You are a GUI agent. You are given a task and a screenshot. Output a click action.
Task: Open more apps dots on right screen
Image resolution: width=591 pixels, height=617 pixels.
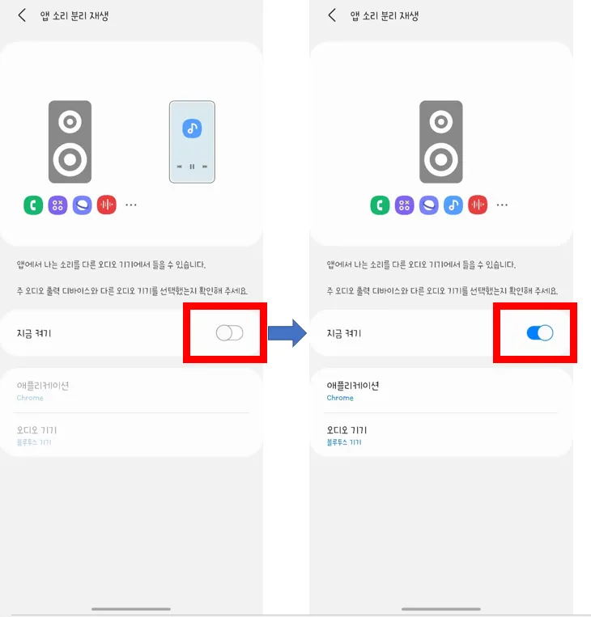[x=502, y=205]
